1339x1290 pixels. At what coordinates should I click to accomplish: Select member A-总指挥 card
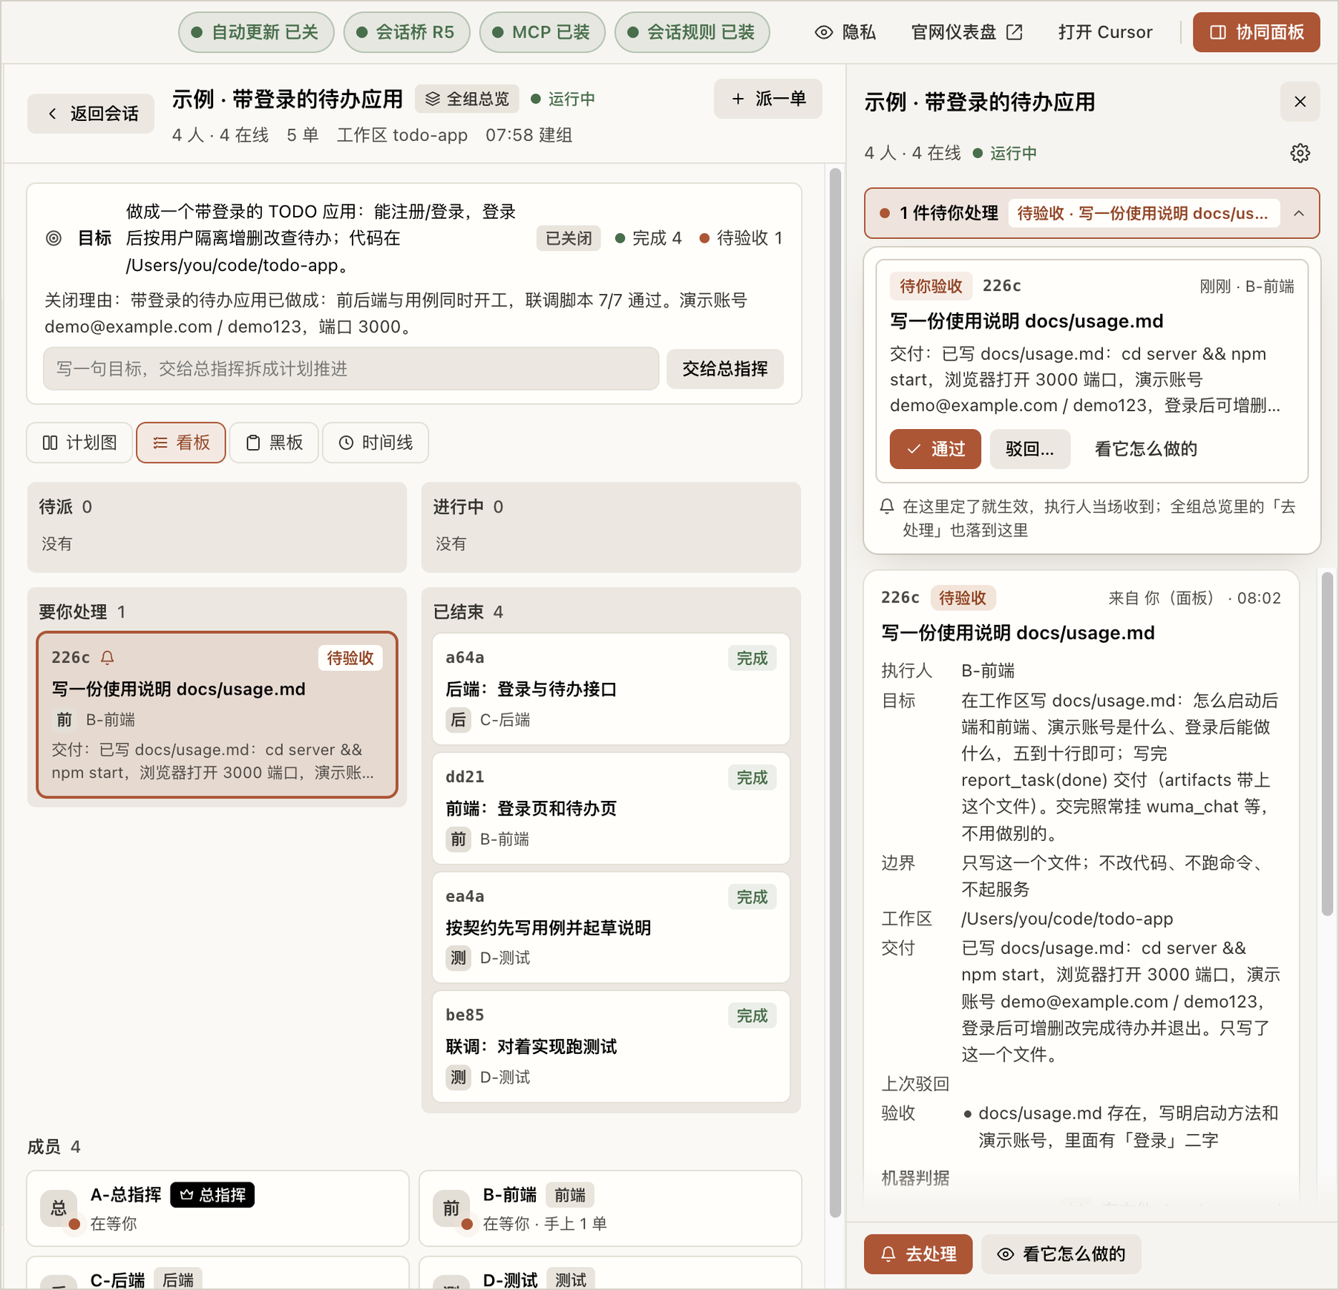click(x=217, y=1208)
